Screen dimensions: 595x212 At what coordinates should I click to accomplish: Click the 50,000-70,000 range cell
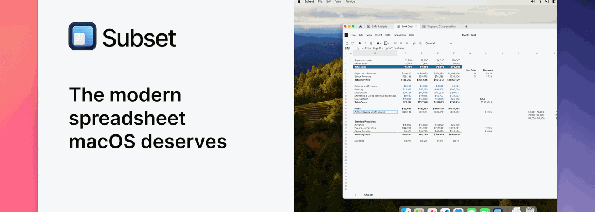(x=536, y=112)
